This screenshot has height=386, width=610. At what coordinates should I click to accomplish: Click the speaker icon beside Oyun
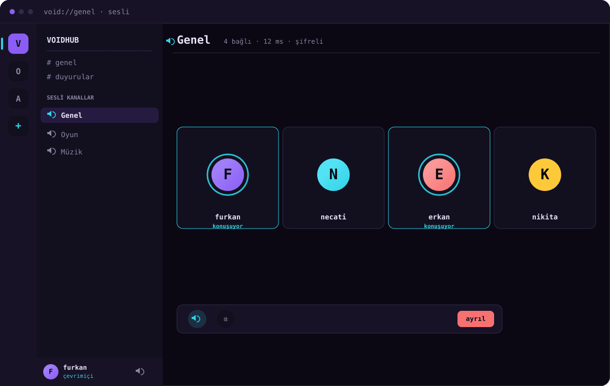coord(51,134)
